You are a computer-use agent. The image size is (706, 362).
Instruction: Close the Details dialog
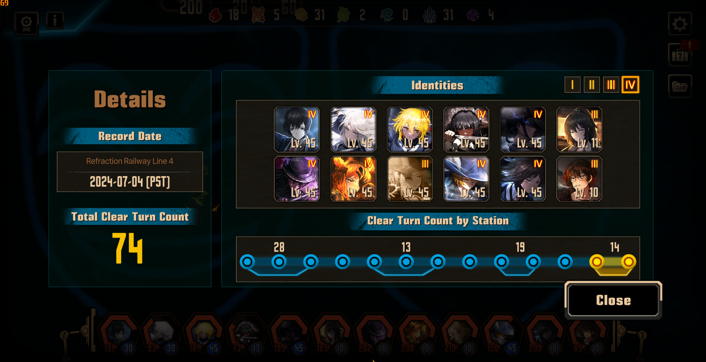613,300
